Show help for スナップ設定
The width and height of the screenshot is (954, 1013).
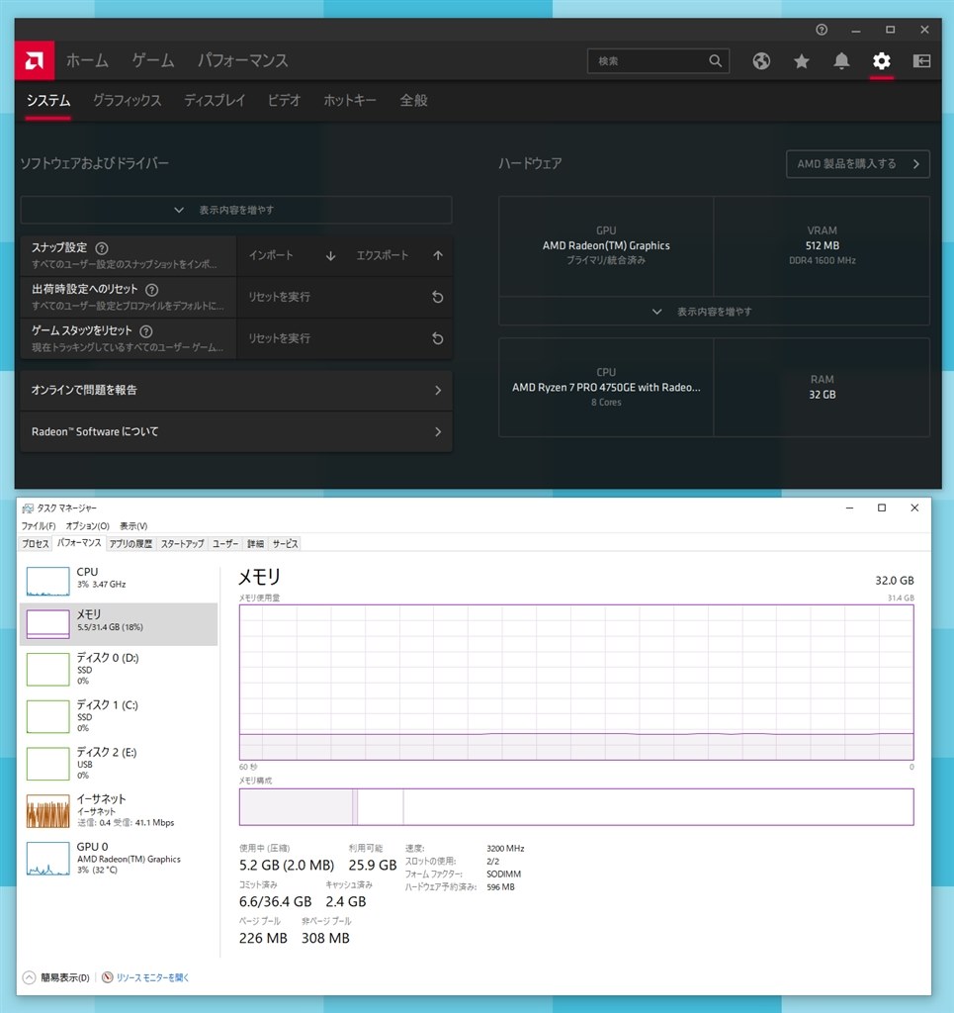[x=102, y=248]
